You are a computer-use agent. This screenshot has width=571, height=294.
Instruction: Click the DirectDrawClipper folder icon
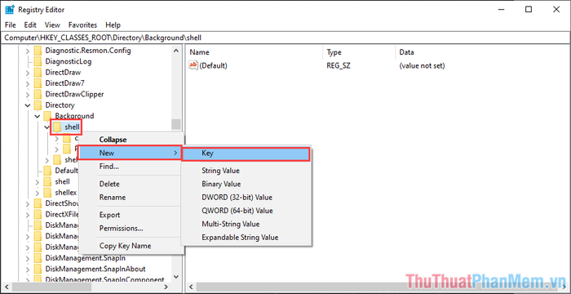point(38,94)
